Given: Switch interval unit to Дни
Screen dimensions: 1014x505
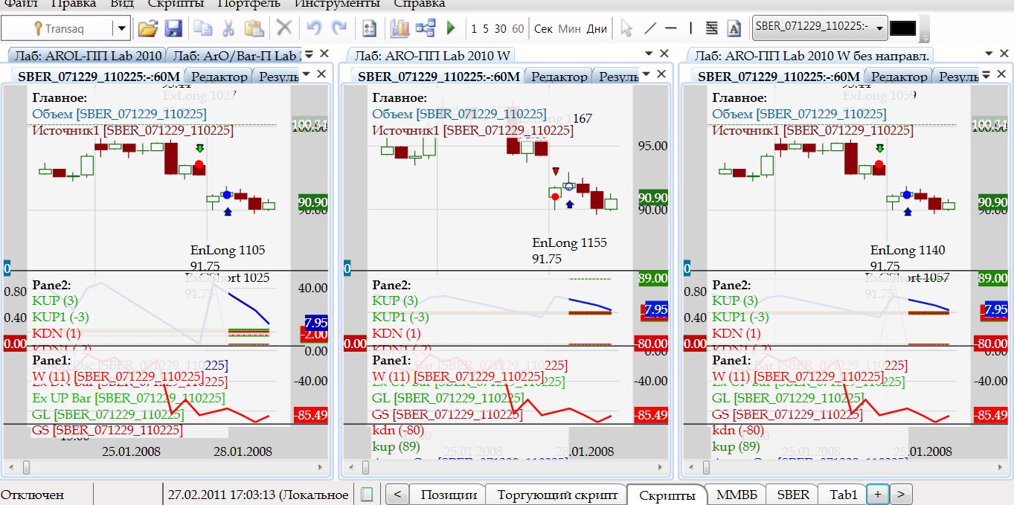Looking at the screenshot, I should [x=597, y=29].
